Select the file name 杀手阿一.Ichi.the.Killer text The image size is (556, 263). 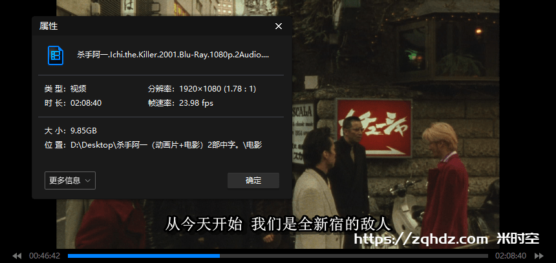173,55
